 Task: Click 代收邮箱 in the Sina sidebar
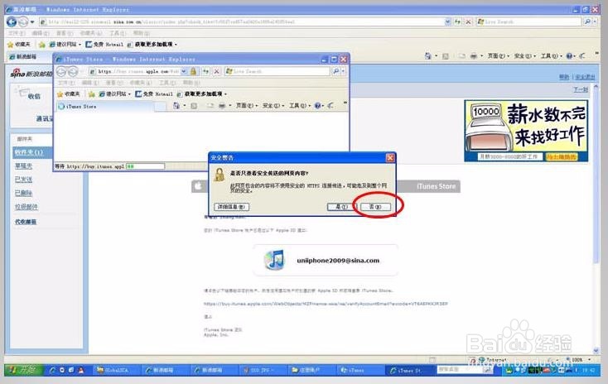26,222
